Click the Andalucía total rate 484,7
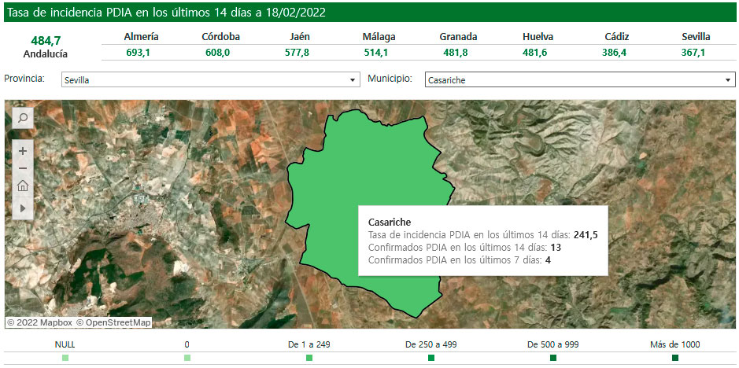Screen dimensions: 739x368 [x=46, y=40]
